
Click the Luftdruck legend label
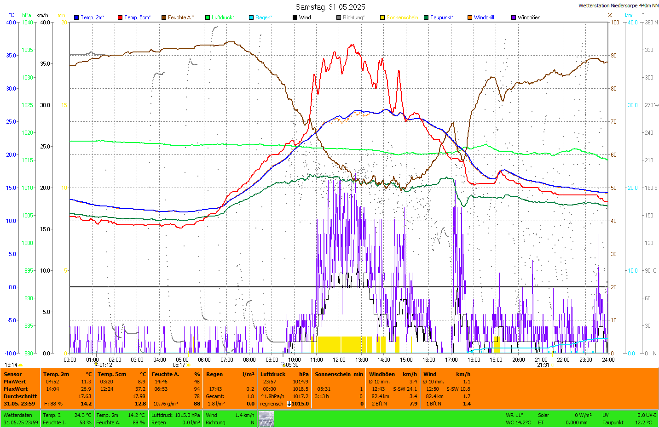[223, 17]
